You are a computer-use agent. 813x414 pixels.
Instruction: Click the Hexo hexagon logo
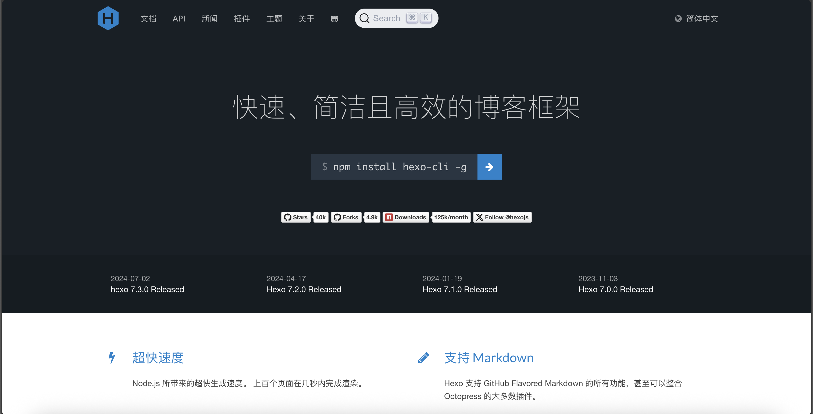(108, 18)
